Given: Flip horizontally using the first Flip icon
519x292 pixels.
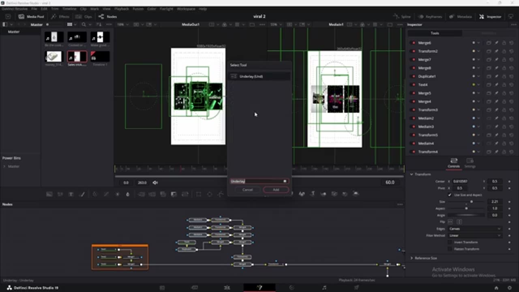Looking at the screenshot, I should pyautogui.click(x=450, y=222).
